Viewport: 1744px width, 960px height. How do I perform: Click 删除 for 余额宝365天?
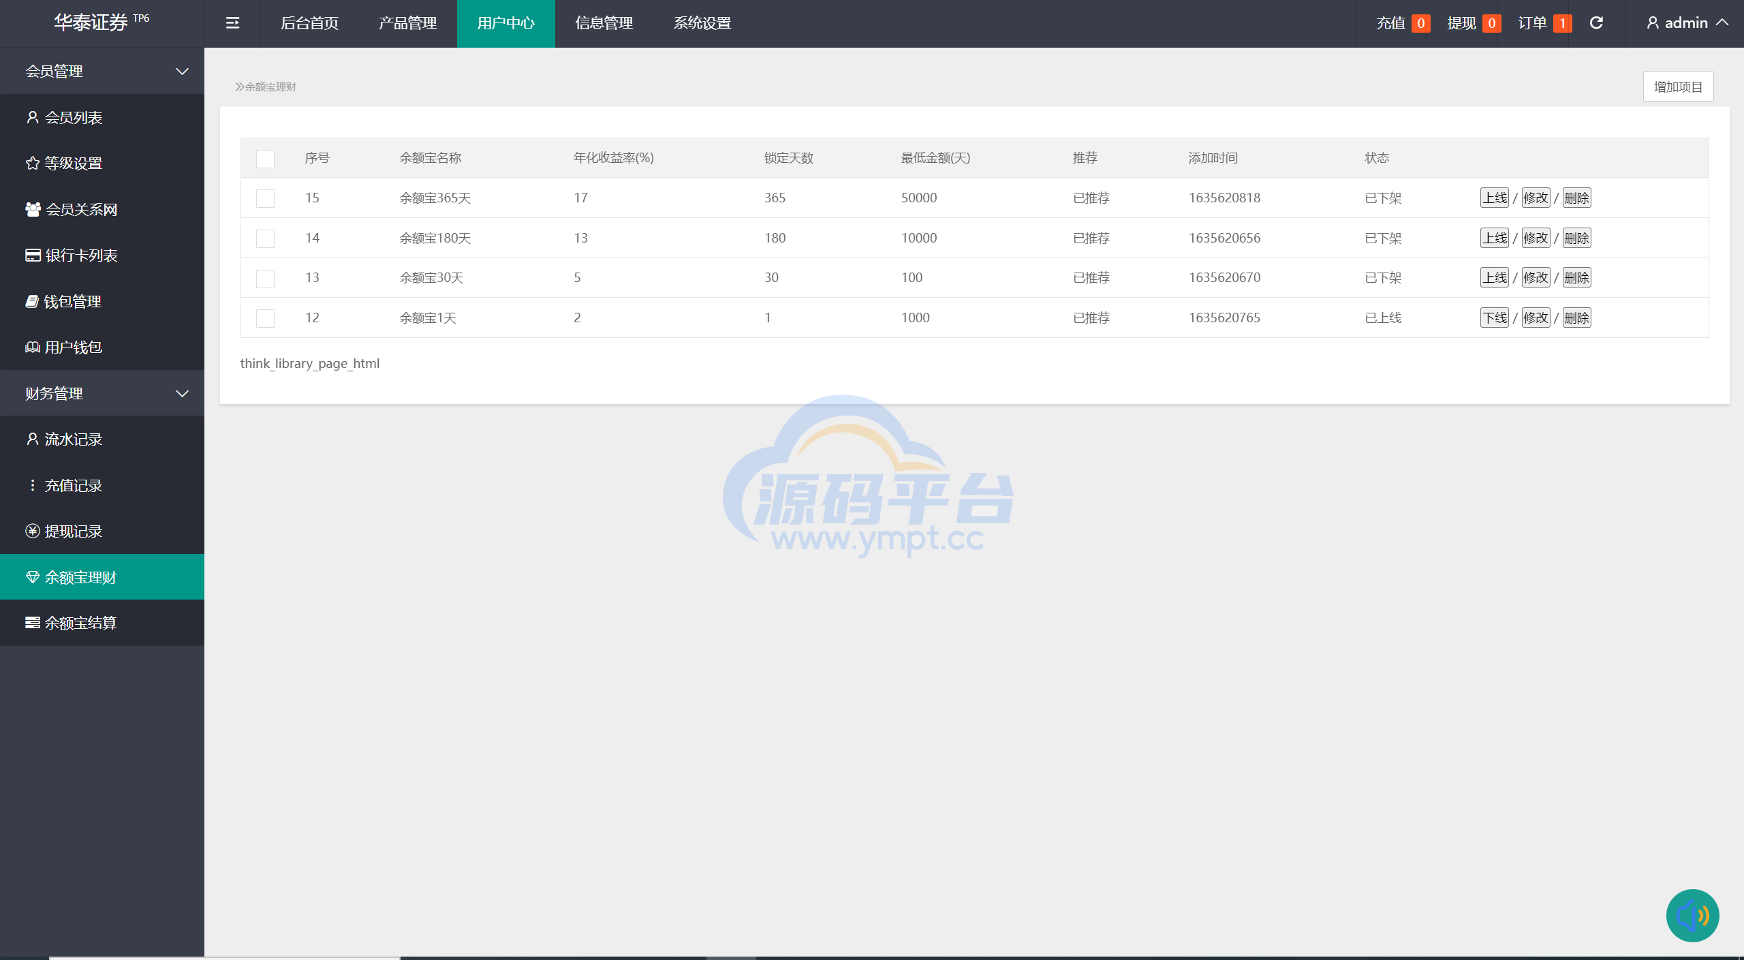(x=1576, y=198)
